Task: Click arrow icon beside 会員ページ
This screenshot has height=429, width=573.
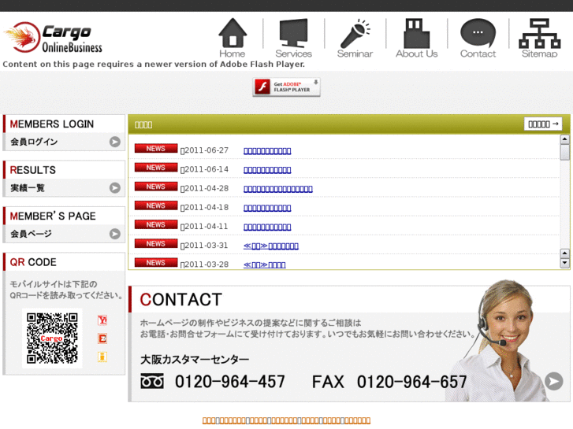Action: tap(115, 234)
